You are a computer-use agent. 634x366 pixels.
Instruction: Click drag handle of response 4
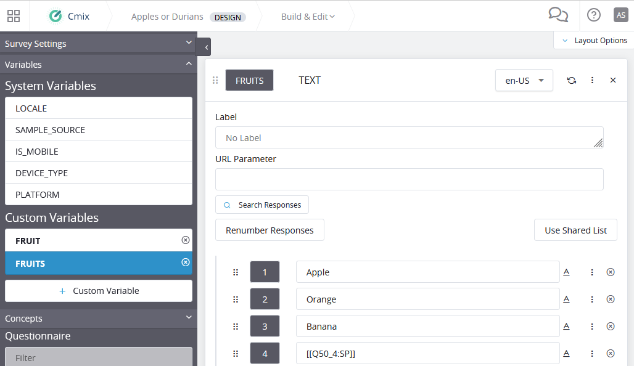click(236, 354)
